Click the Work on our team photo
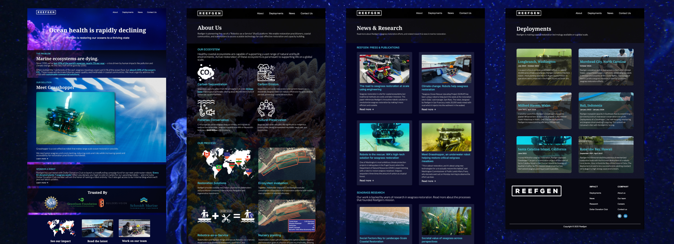Image resolution: width=674 pixels, height=244 pixels. tap(134, 228)
